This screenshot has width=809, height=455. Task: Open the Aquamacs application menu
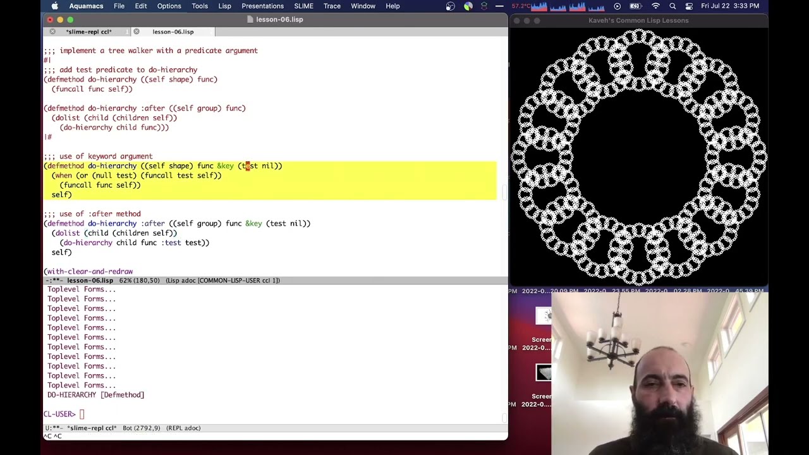[86, 6]
